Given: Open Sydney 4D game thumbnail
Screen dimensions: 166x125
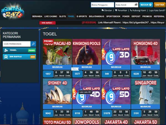Looking at the screenshot, I should (x=57, y=91).
